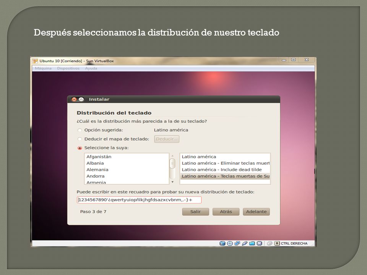The height and width of the screenshot is (275, 367).
Task: Choose the Seleccione la suya radio button
Action: pos(80,148)
